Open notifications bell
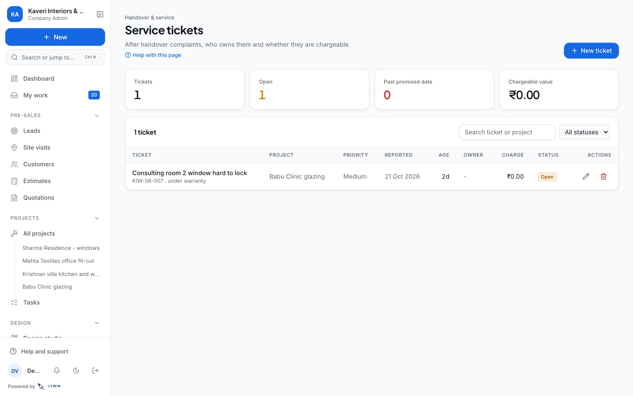The height and width of the screenshot is (396, 633). pyautogui.click(x=57, y=370)
